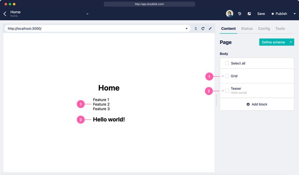Check the Grid block checkbox
Image resolution: width=299 pixels, height=175 pixels.
click(227, 76)
